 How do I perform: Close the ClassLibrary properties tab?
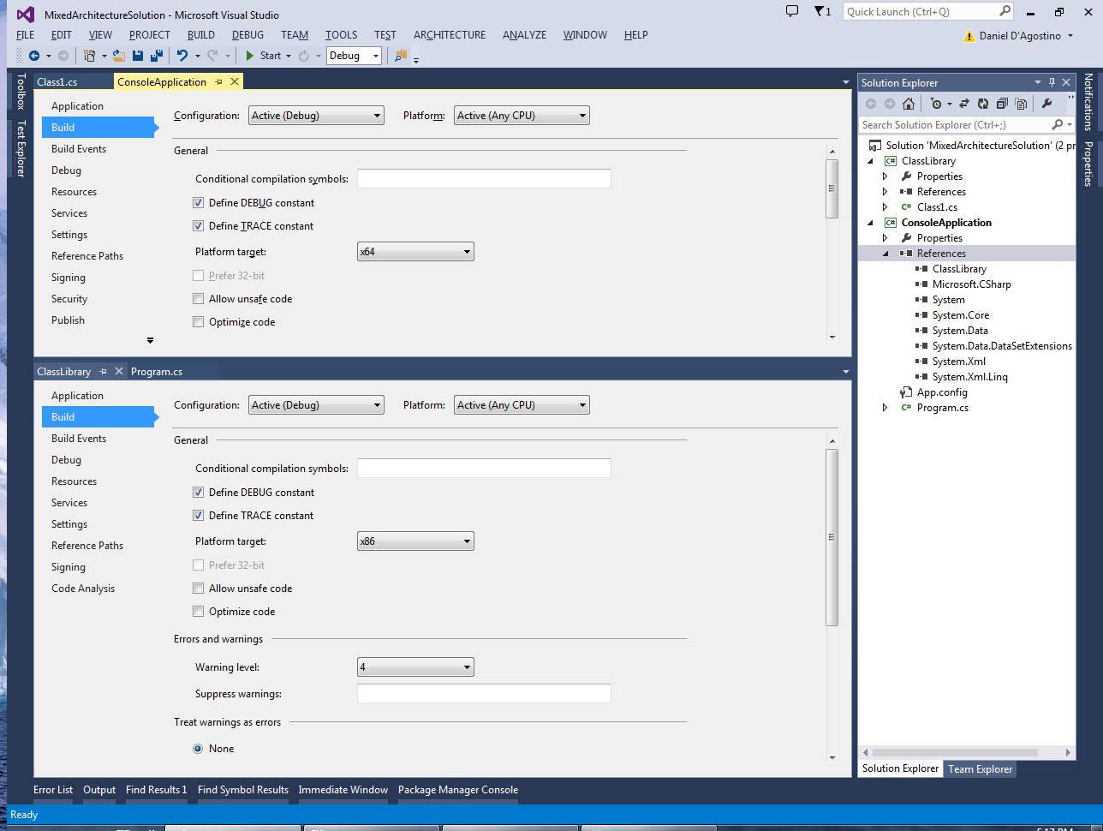[118, 372]
